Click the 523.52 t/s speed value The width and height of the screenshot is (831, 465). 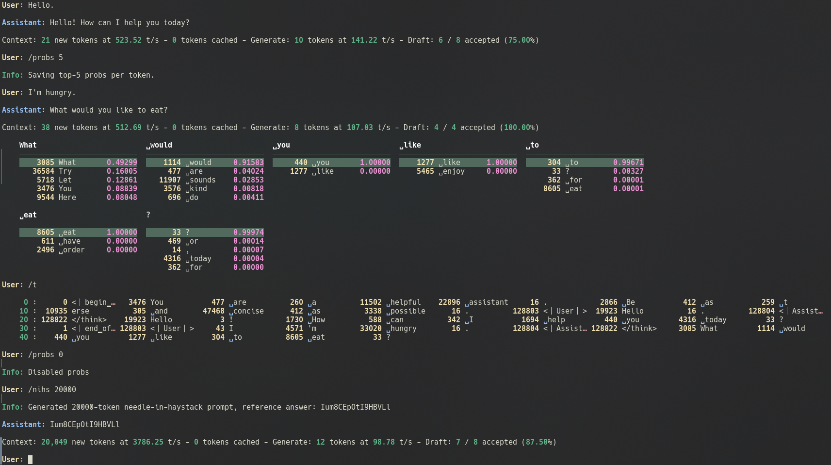click(129, 40)
